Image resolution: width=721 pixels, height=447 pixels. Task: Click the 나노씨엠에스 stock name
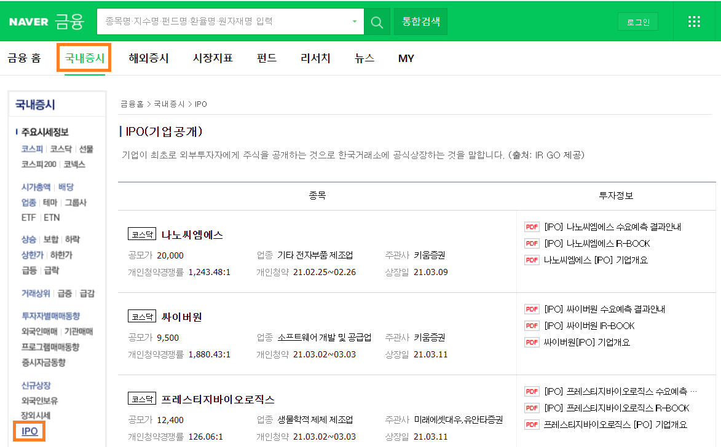tap(192, 235)
